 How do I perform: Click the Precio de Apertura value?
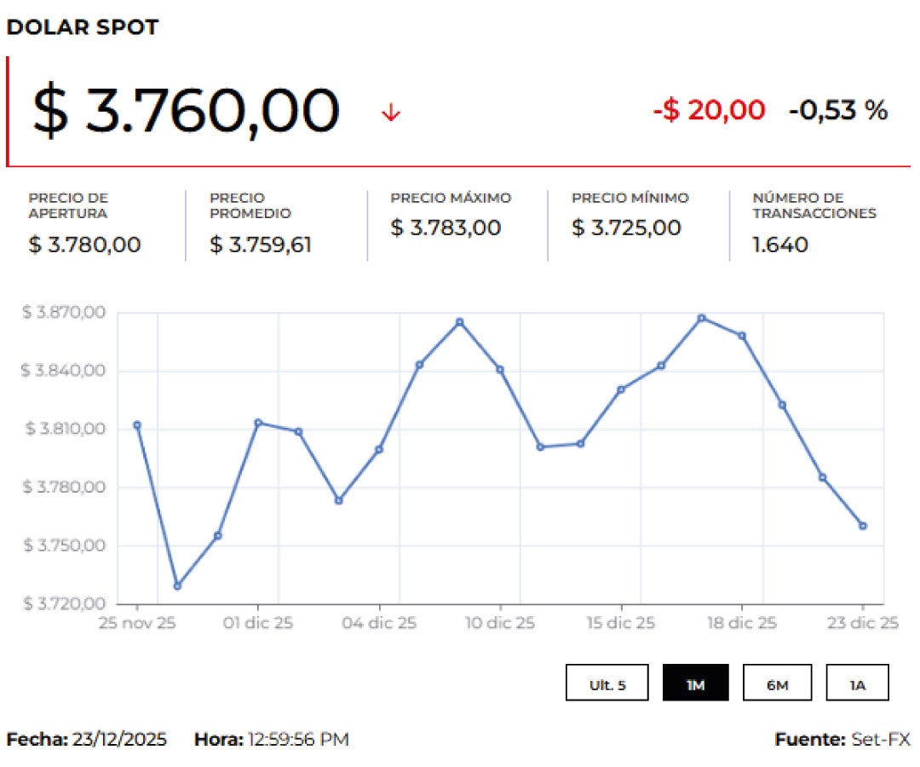(84, 245)
